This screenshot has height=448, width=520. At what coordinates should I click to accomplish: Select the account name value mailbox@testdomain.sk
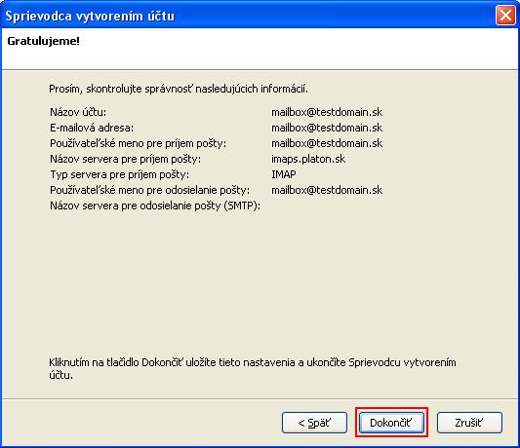point(327,112)
